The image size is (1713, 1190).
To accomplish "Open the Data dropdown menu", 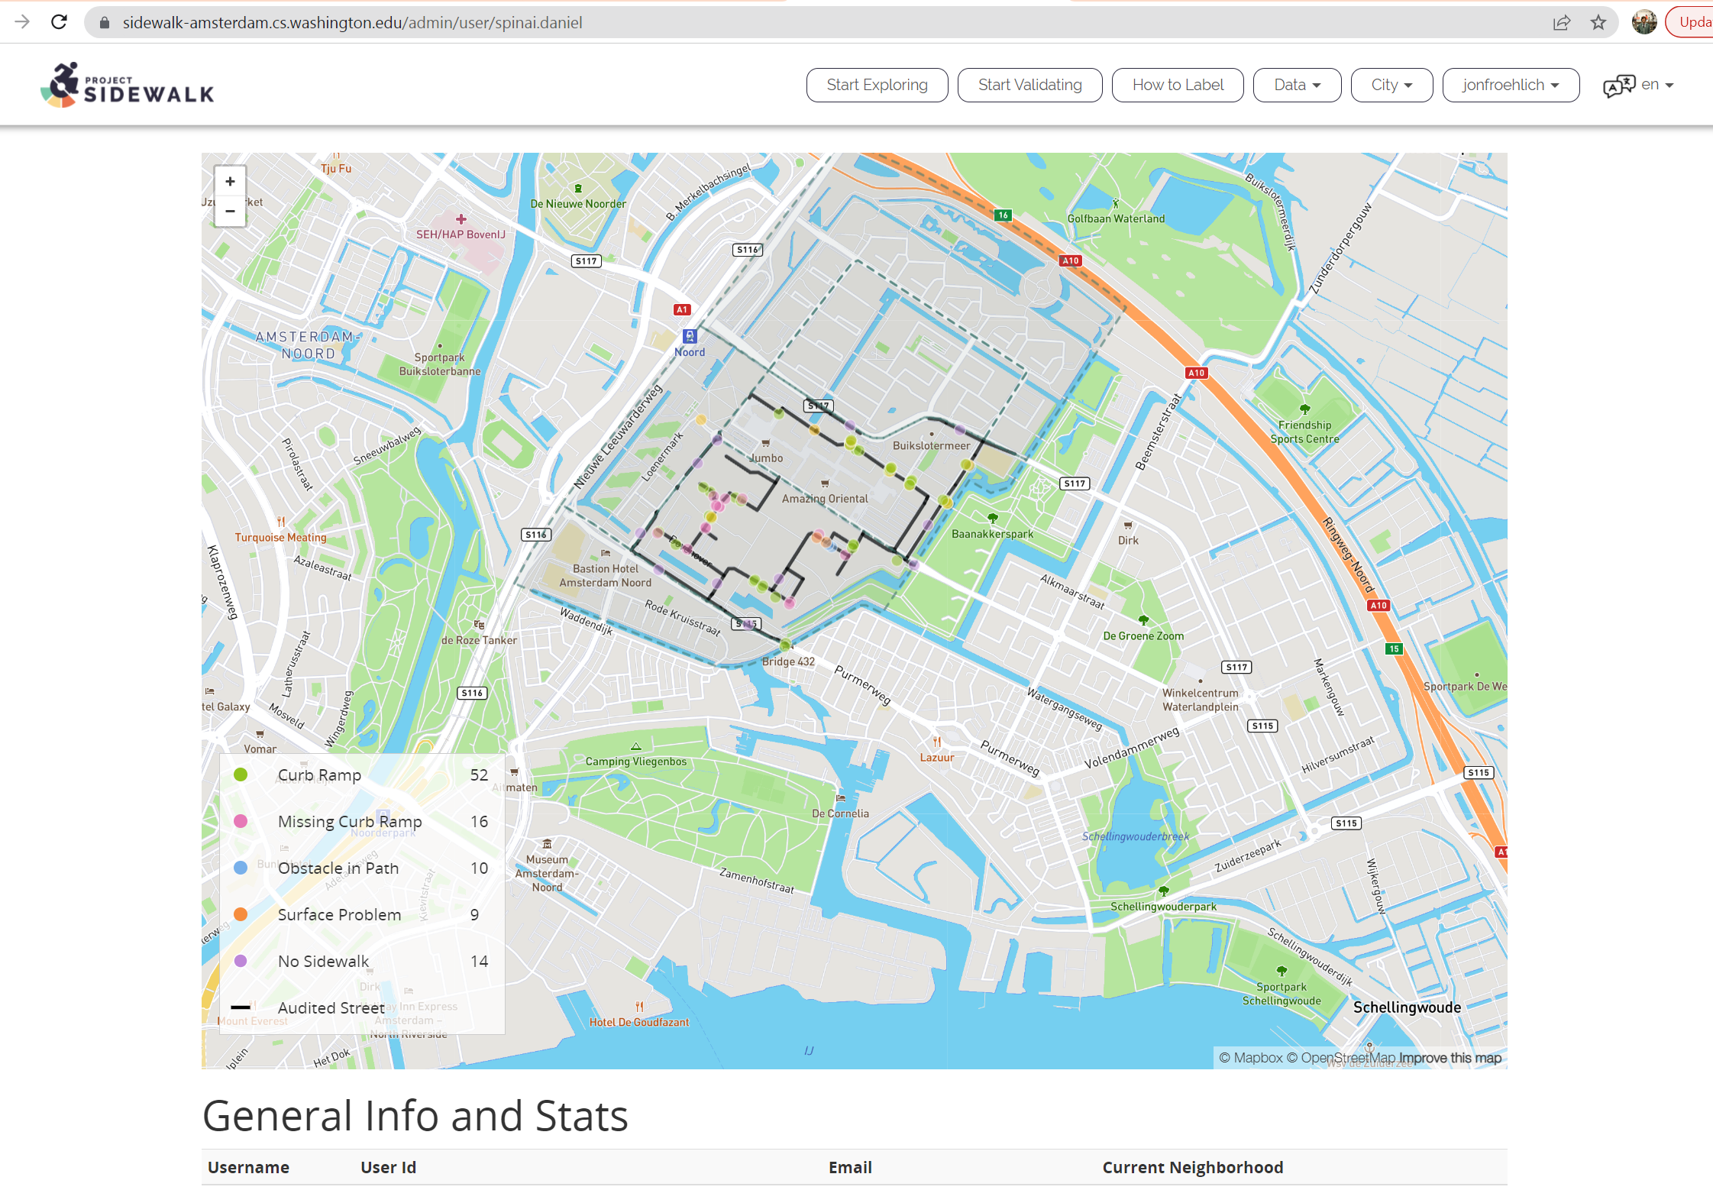I will [1297, 85].
